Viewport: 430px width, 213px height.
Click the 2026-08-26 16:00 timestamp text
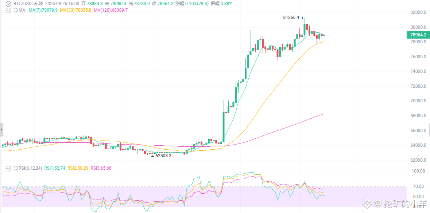pyautogui.click(x=62, y=4)
